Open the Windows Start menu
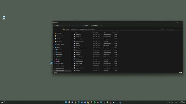186x104 pixels. pyautogui.click(x=66, y=102)
